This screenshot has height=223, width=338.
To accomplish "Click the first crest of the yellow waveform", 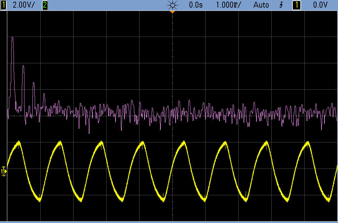I will coord(19,142).
